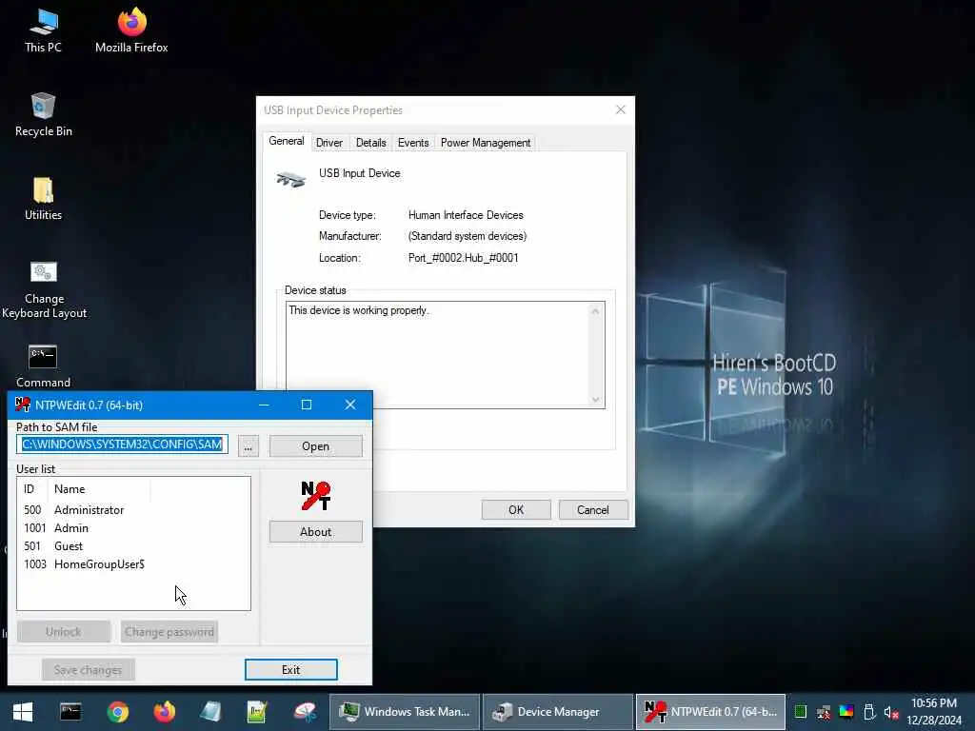This screenshot has height=731, width=975.
Task: Click the About button
Action: 315,532
